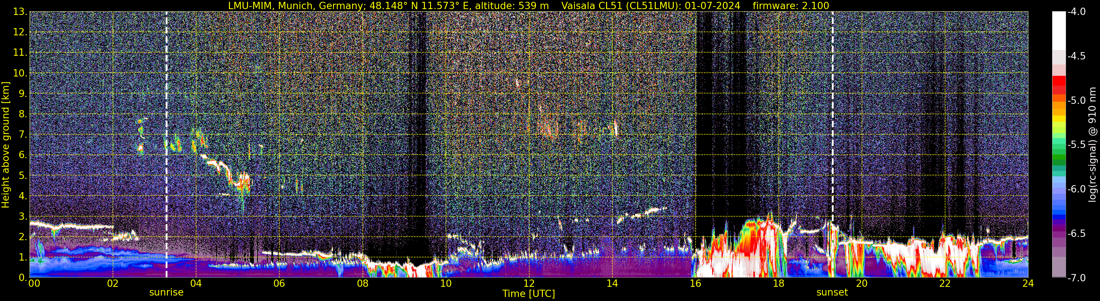The width and height of the screenshot is (1100, 301).
Task: Click the '8.' height tick label
Action: point(23,114)
